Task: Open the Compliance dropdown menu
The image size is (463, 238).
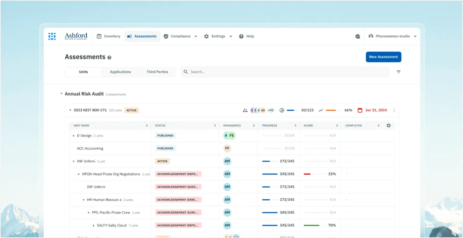Action: click(x=181, y=36)
